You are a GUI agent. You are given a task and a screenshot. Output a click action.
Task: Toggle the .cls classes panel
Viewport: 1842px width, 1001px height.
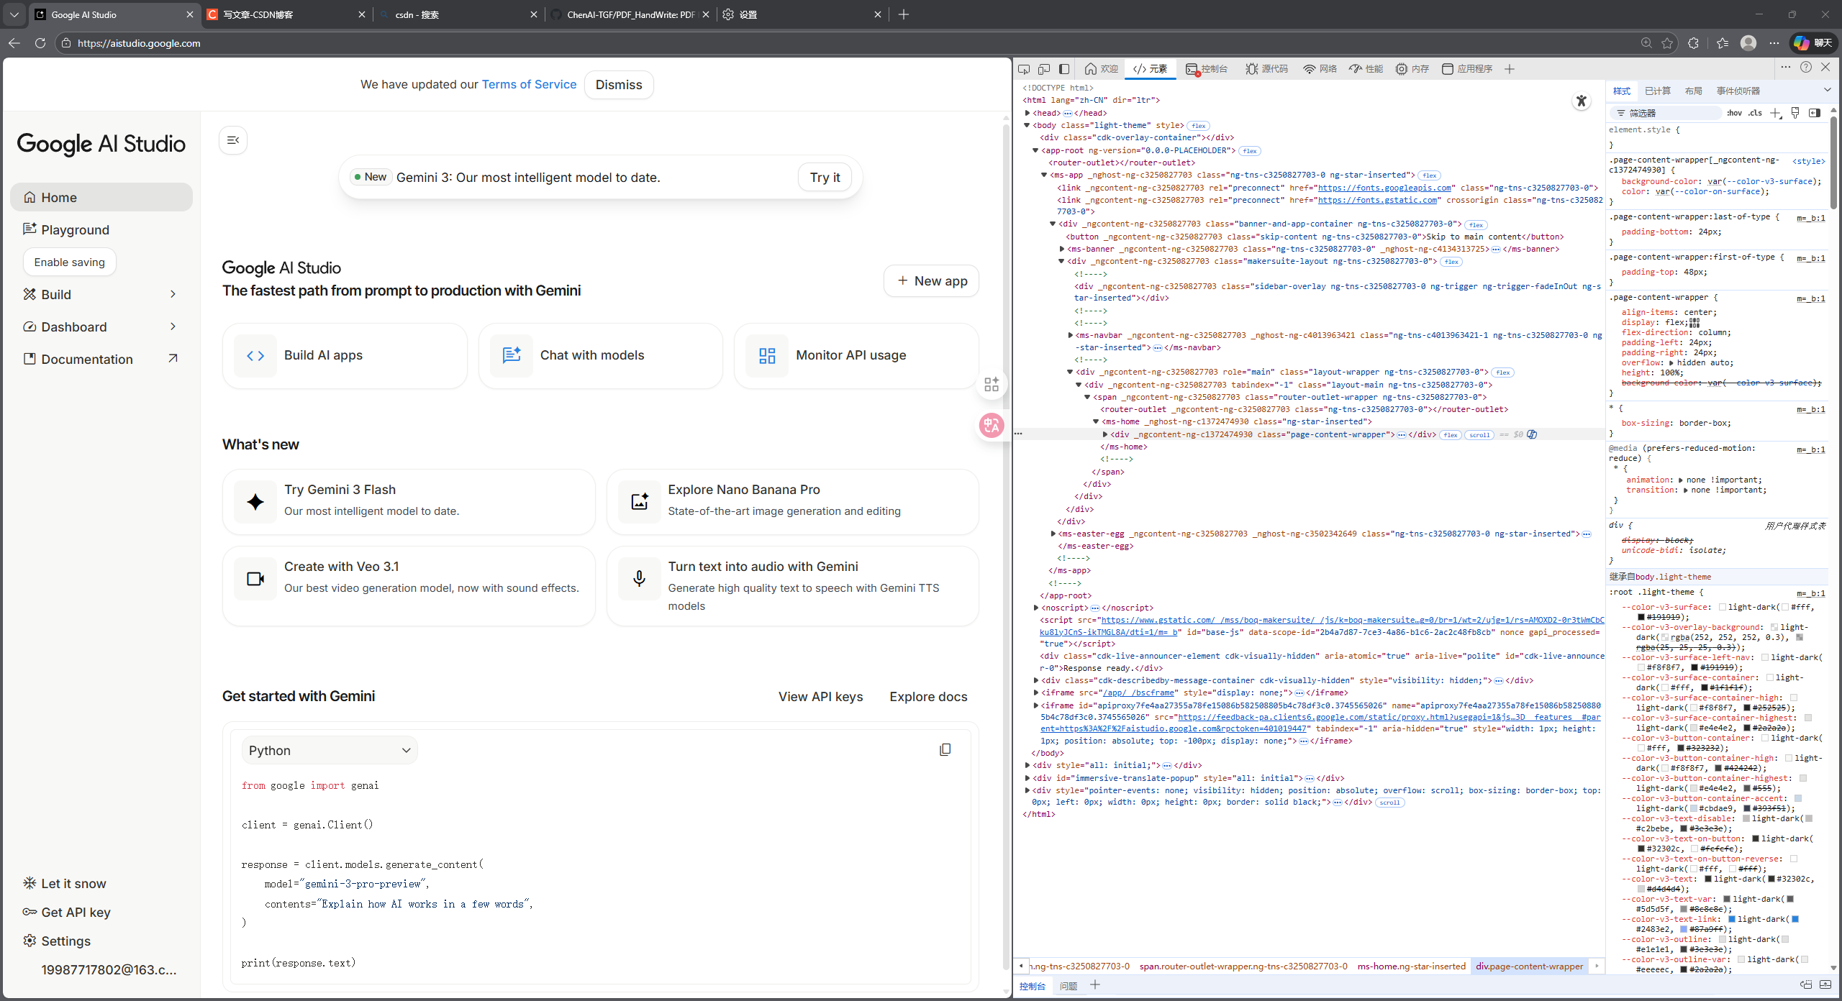click(x=1756, y=113)
